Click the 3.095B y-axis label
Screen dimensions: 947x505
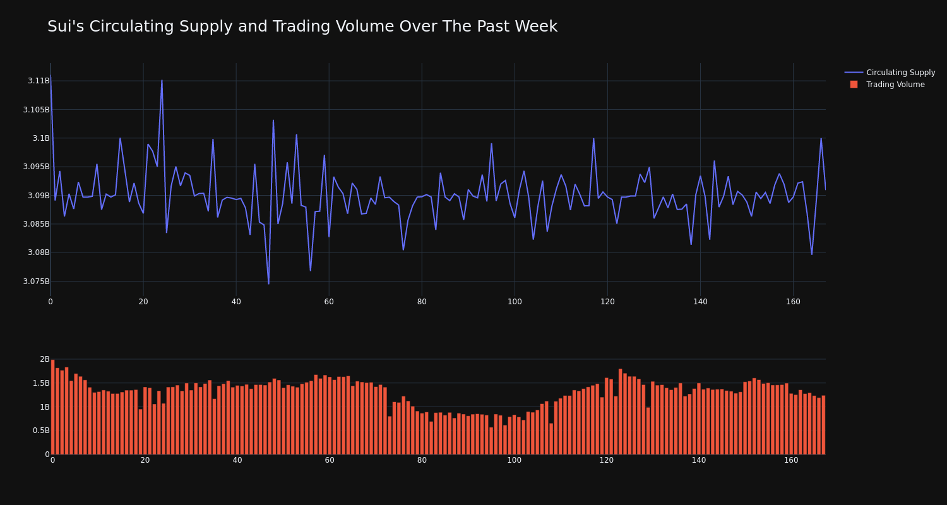point(36,167)
